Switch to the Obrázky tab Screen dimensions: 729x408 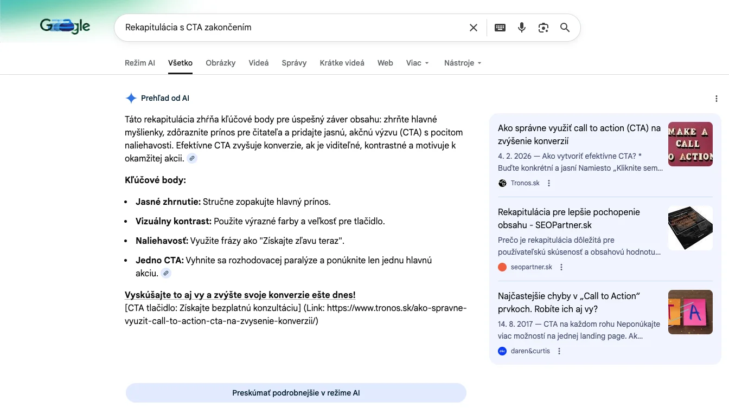(220, 63)
